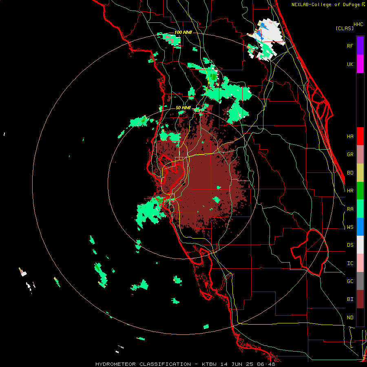Click the GC gray legend swatch
The width and height of the screenshot is (367, 367).
click(x=360, y=281)
